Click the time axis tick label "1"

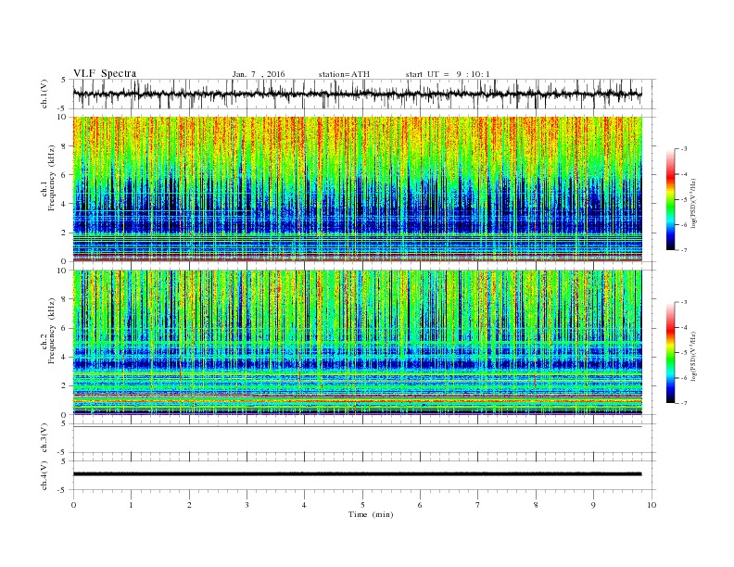pos(131,505)
